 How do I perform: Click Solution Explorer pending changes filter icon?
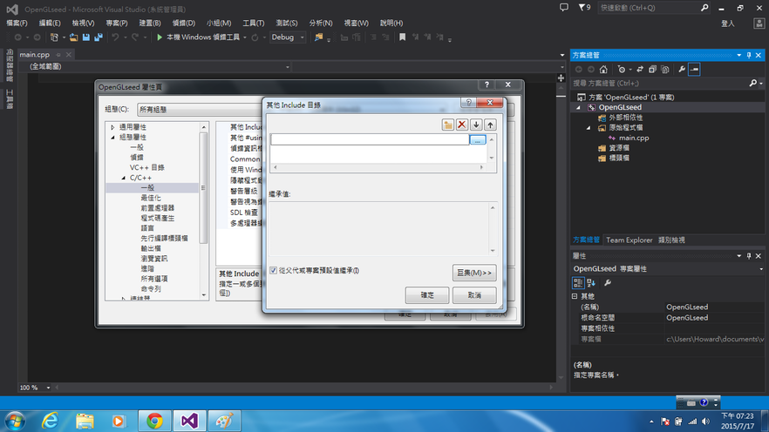(x=622, y=70)
